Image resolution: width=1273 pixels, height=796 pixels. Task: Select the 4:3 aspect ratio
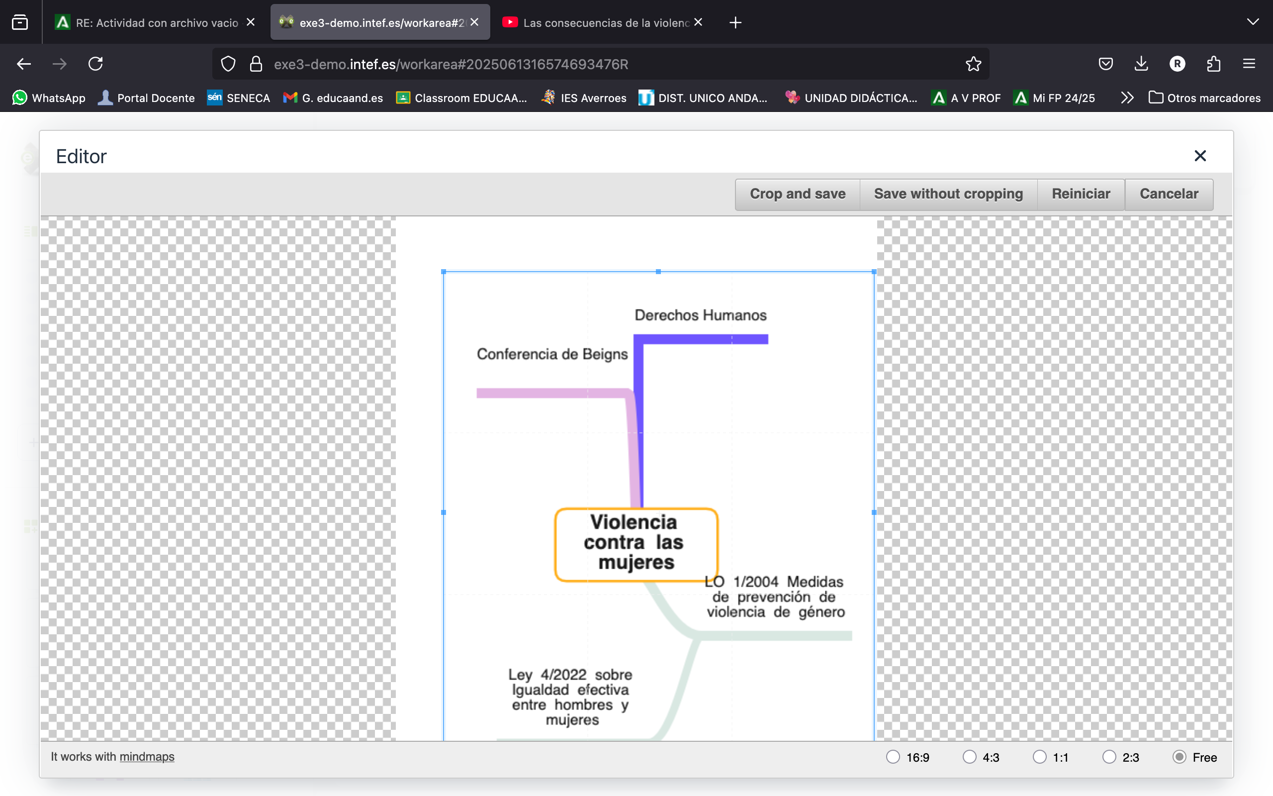coord(969,757)
